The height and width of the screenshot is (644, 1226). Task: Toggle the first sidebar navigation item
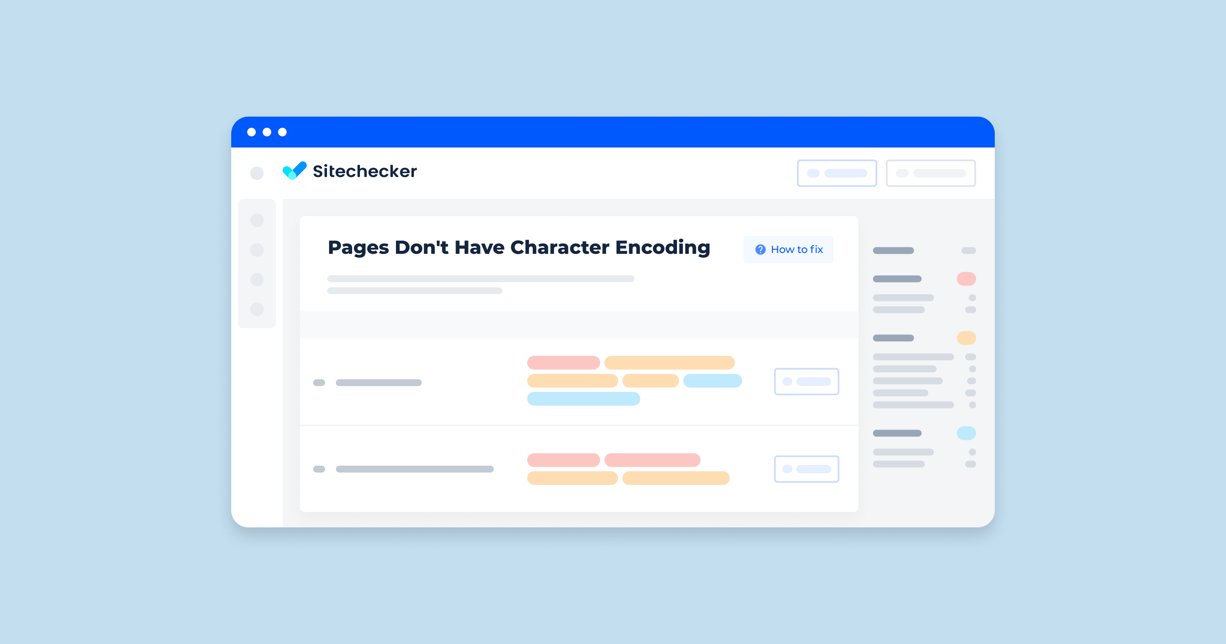258,221
